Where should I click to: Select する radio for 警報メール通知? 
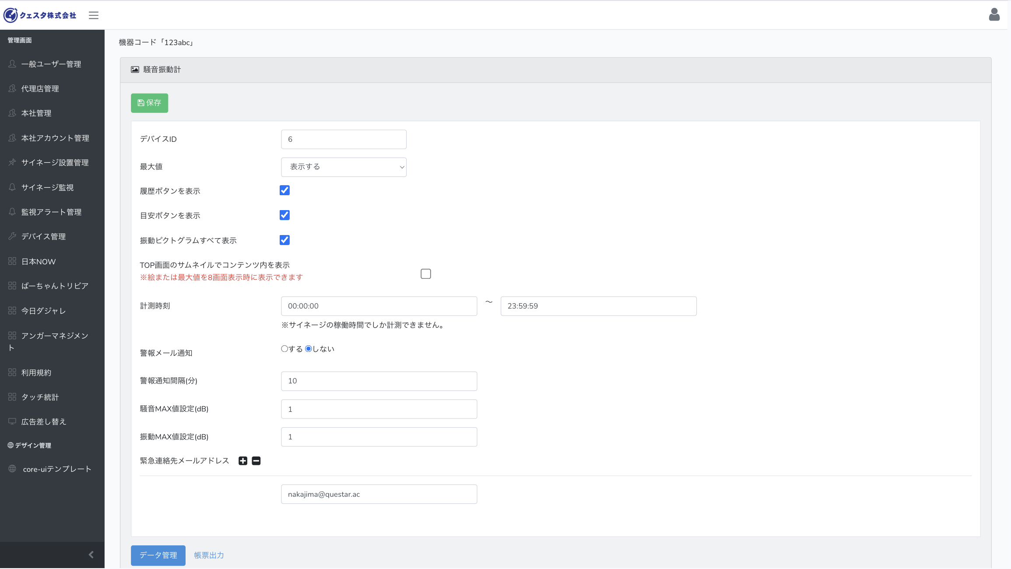[x=284, y=349]
